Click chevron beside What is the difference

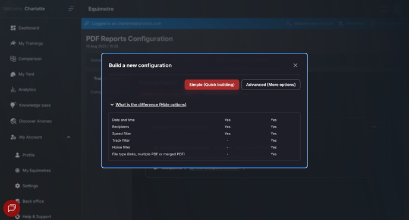coord(112,104)
